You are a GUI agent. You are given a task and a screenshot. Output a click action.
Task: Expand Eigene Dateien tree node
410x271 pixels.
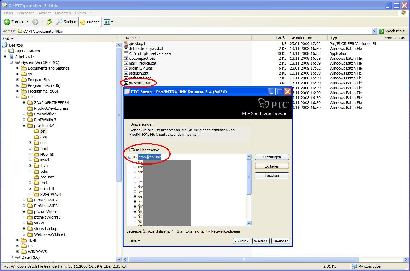5,51
